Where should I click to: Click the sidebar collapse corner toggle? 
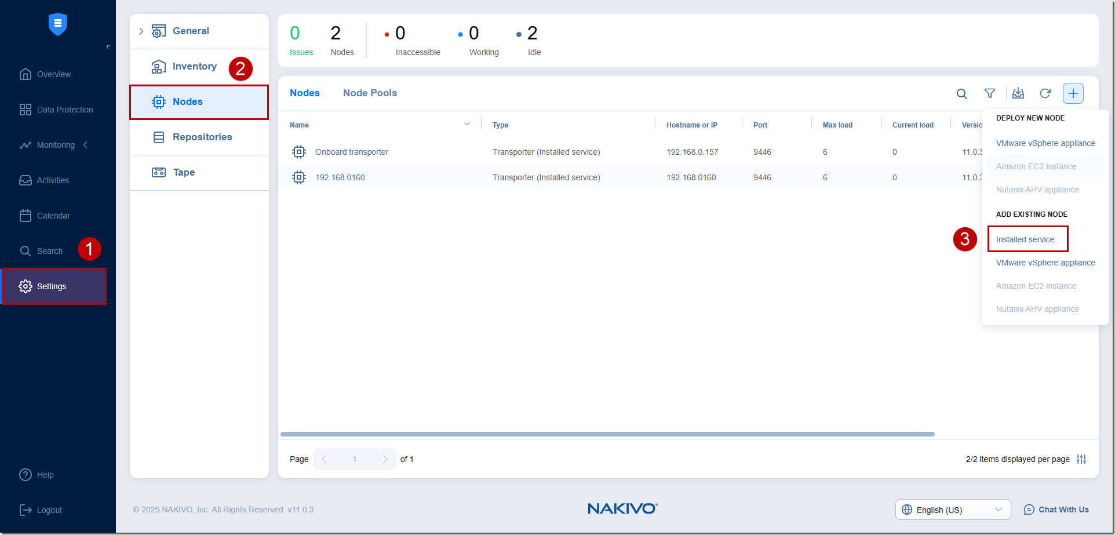(108, 47)
